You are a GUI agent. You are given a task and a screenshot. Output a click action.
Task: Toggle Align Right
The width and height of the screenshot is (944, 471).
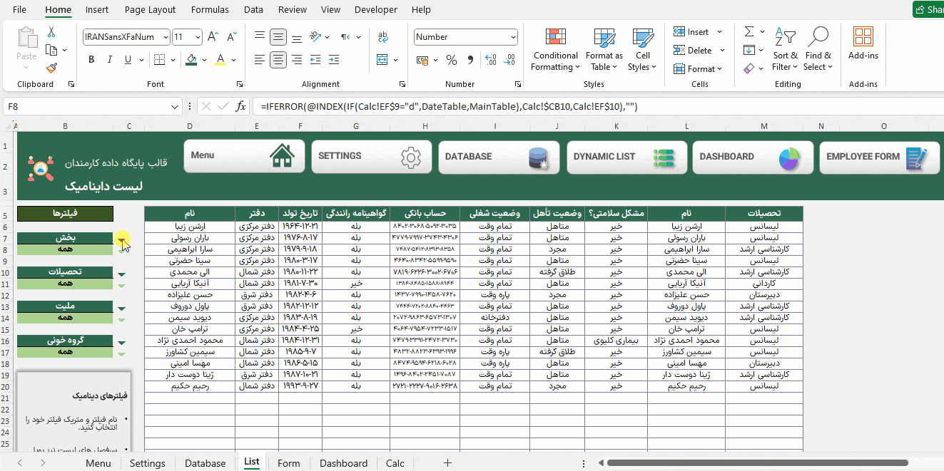[296, 59]
